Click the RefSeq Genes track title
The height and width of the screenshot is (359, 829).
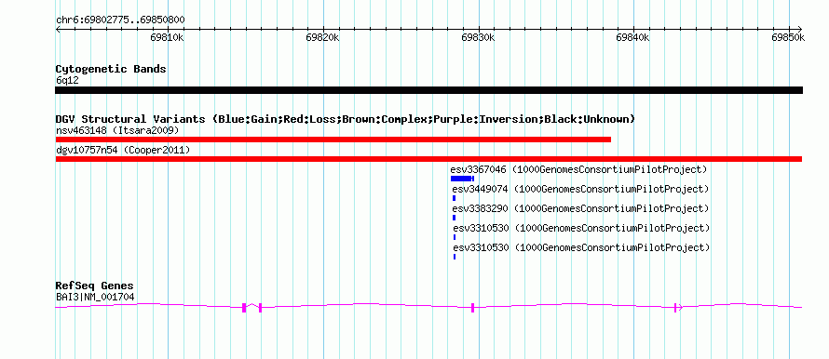click(95, 286)
